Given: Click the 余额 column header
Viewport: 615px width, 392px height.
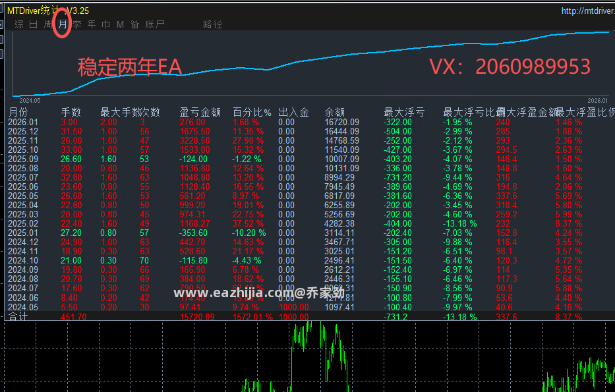Looking at the screenshot, I should click(x=335, y=113).
